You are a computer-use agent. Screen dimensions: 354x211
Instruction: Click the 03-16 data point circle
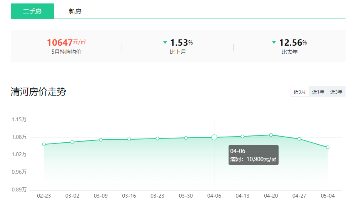point(129,139)
